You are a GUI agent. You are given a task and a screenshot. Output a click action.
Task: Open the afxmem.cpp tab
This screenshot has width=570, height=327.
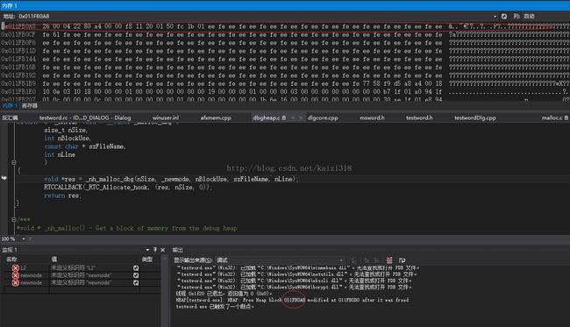point(216,117)
